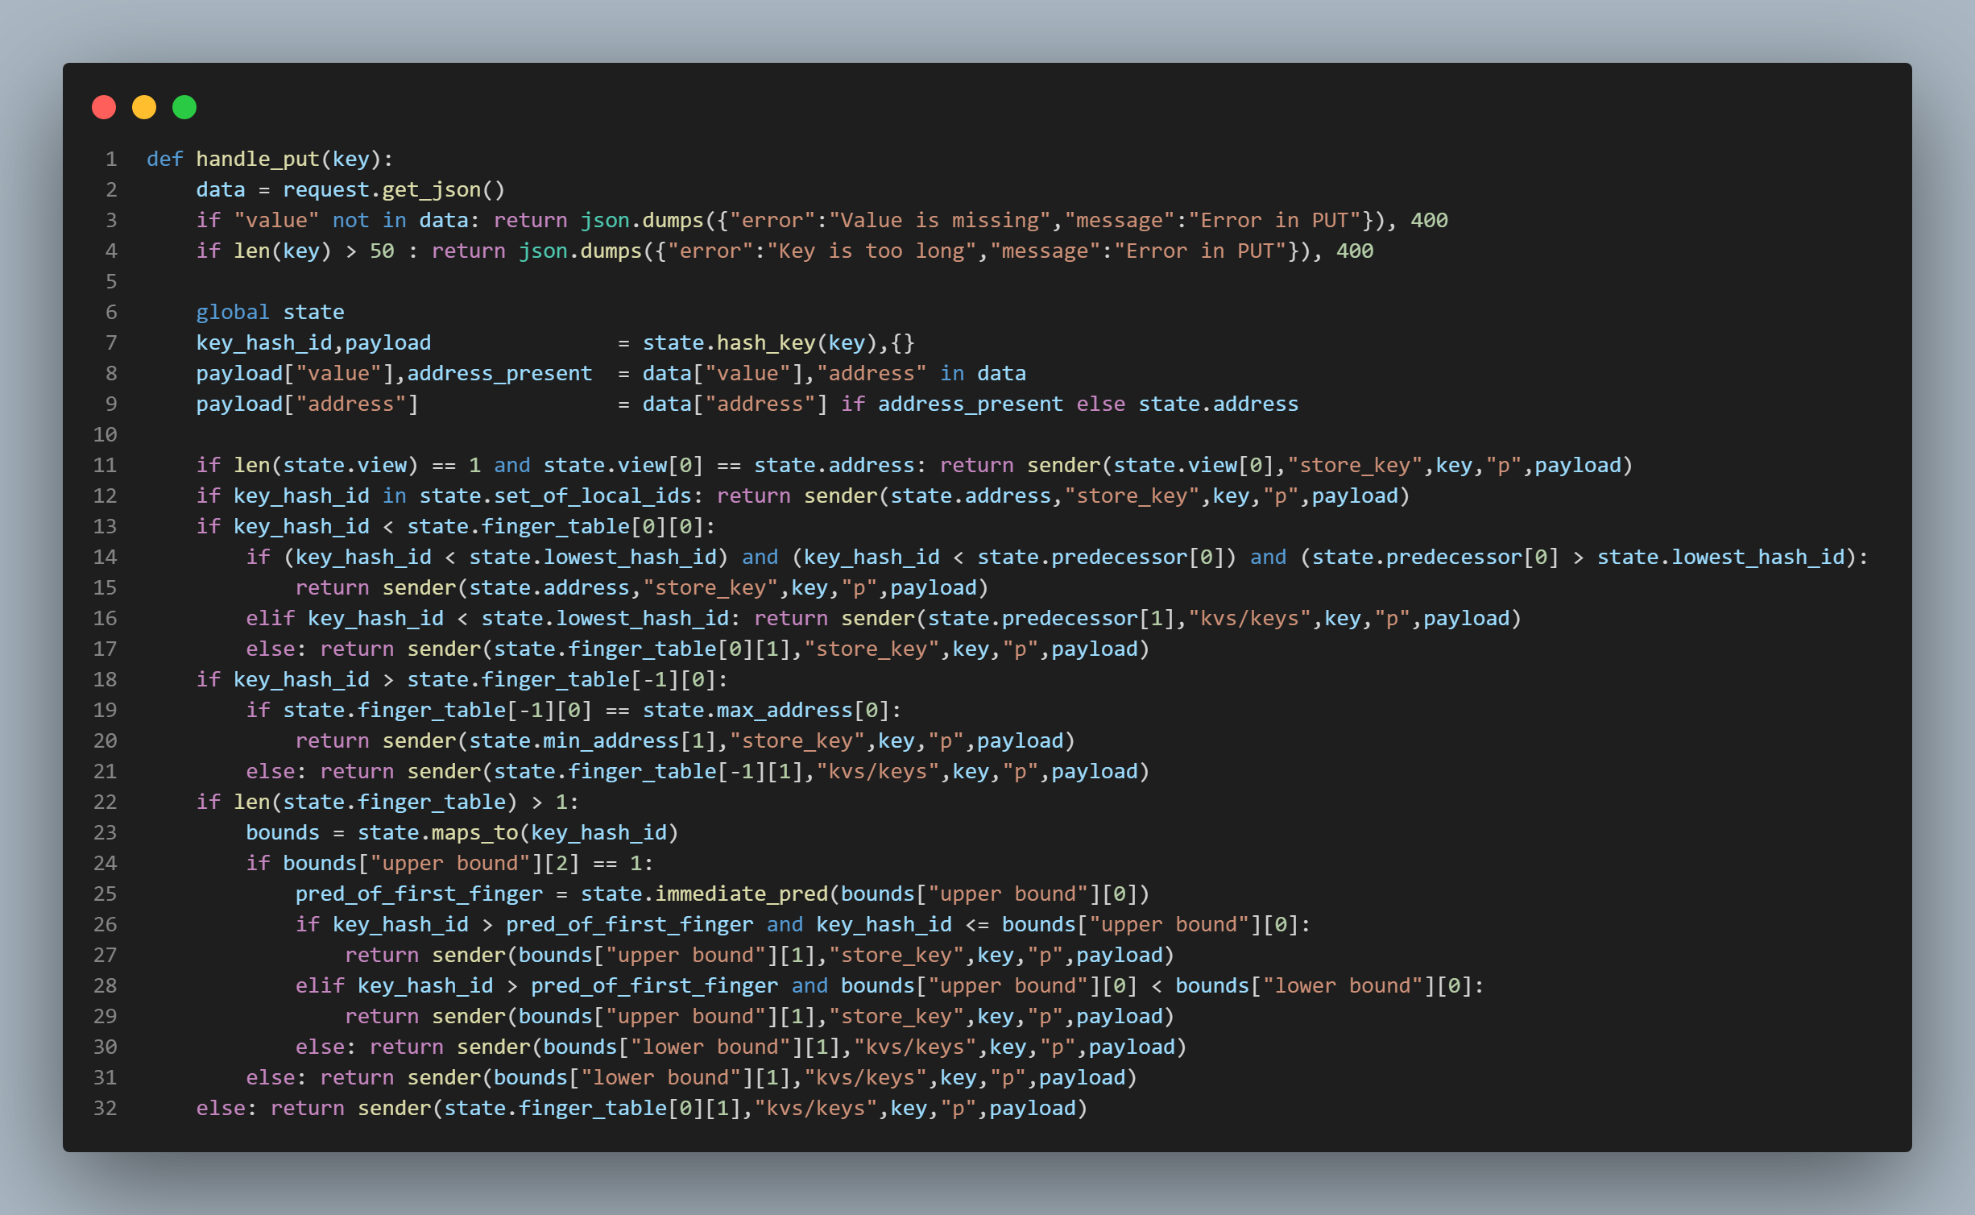Viewport: 1975px width, 1215px height.
Task: Click the number 50 on line 4
Action: (382, 251)
